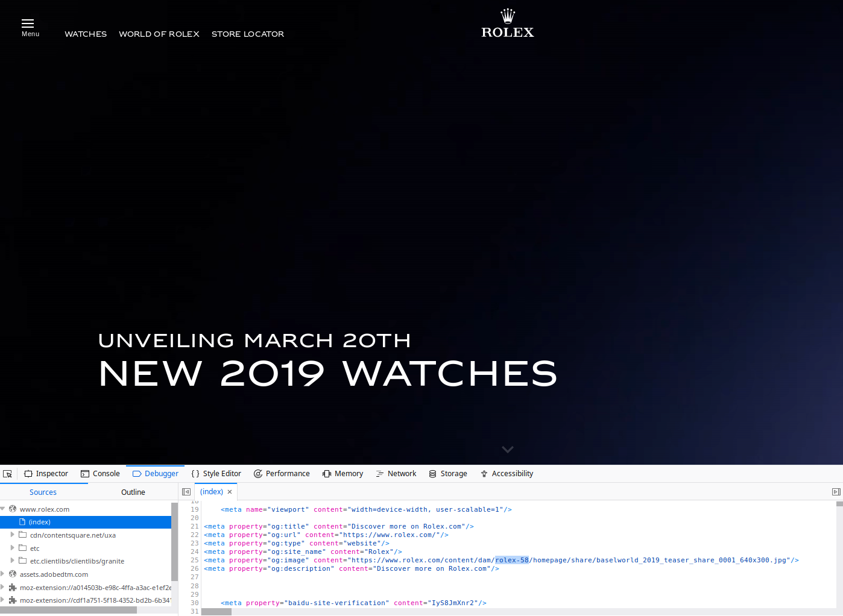843x616 pixels.
Task: Expand the assets.adobedtm.com node
Action: 3,574
